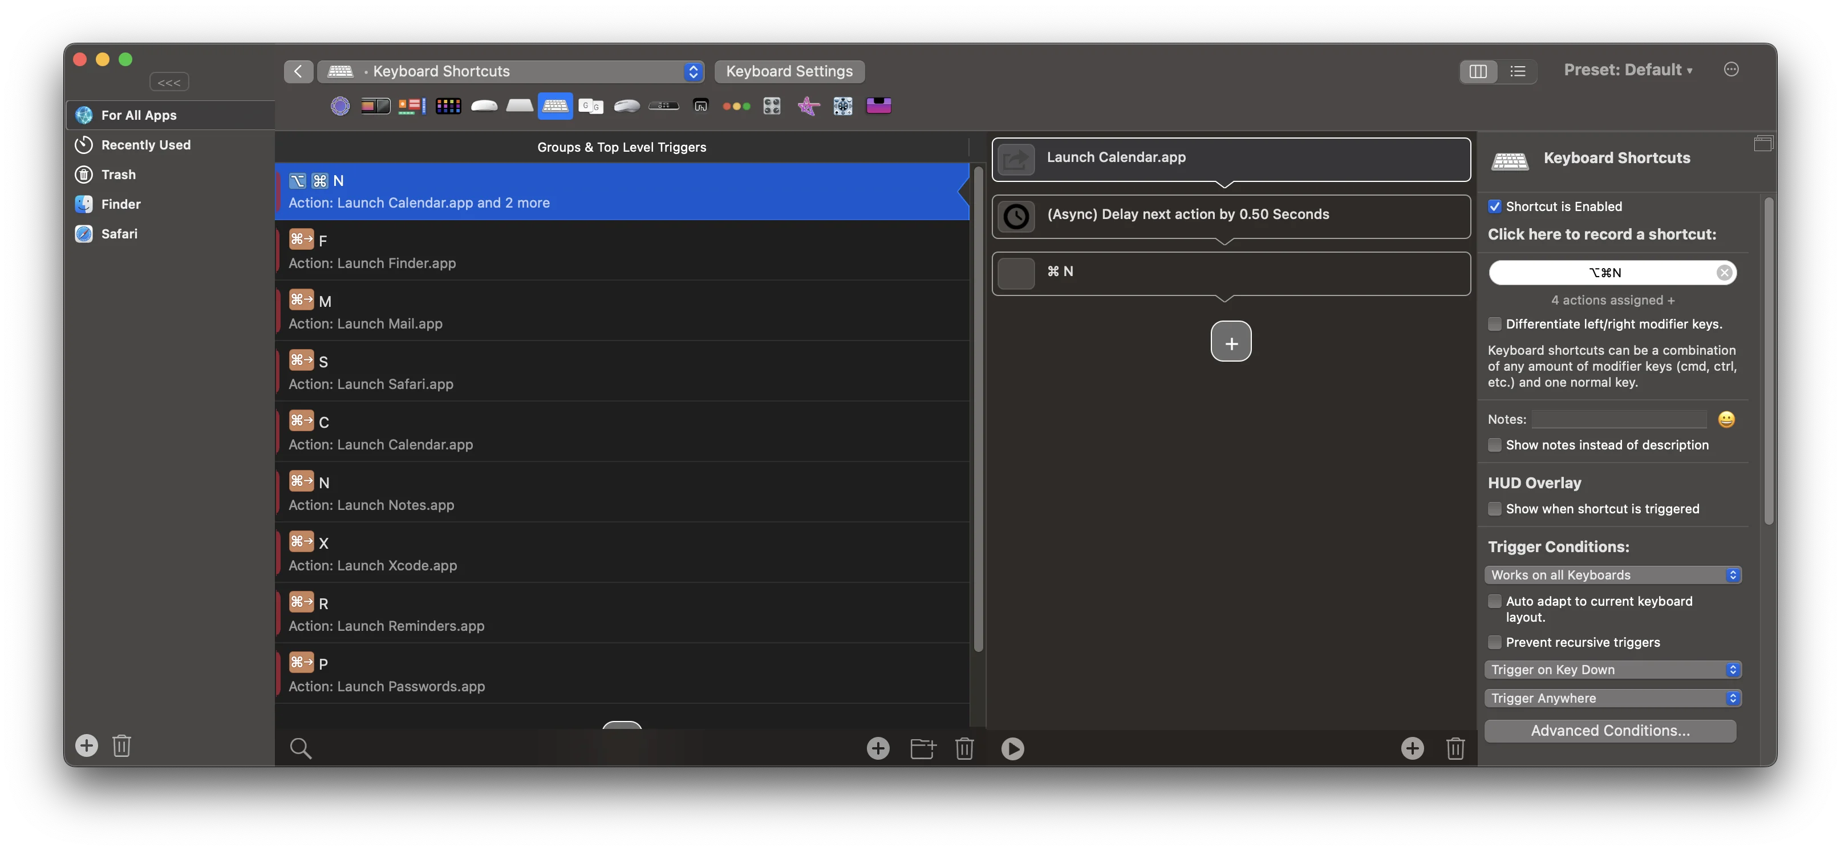The height and width of the screenshot is (851, 1841).
Task: Check Show notes instead of description
Action: (x=1494, y=444)
